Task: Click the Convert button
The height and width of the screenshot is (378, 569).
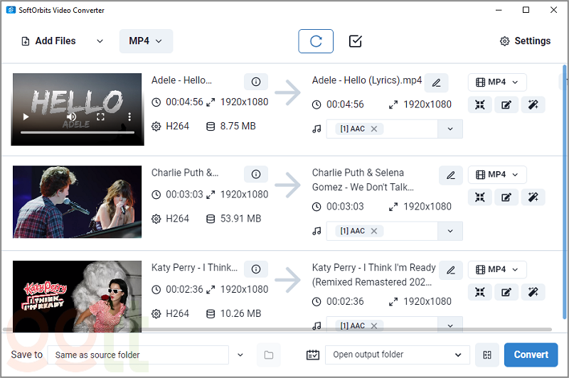Action: [x=531, y=355]
